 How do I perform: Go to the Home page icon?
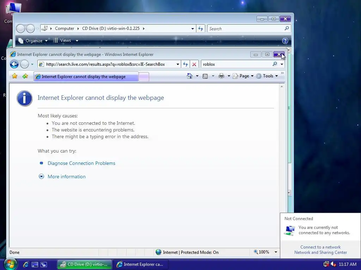189,76
